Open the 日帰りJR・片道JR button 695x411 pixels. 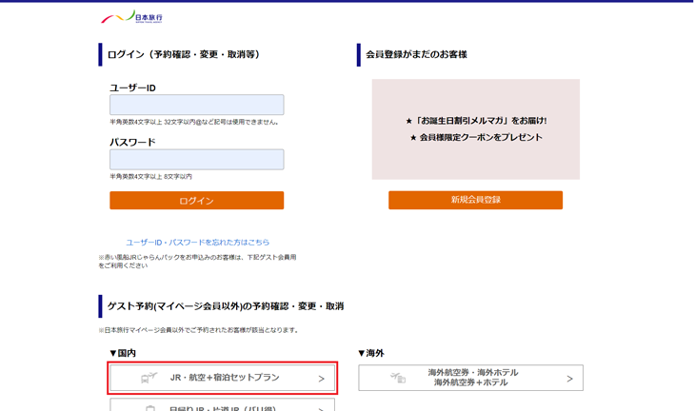223,404
